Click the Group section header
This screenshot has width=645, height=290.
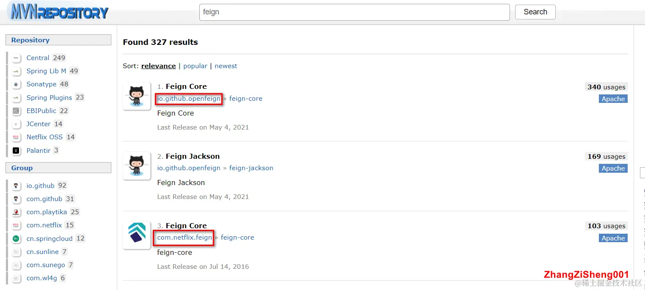pos(58,168)
